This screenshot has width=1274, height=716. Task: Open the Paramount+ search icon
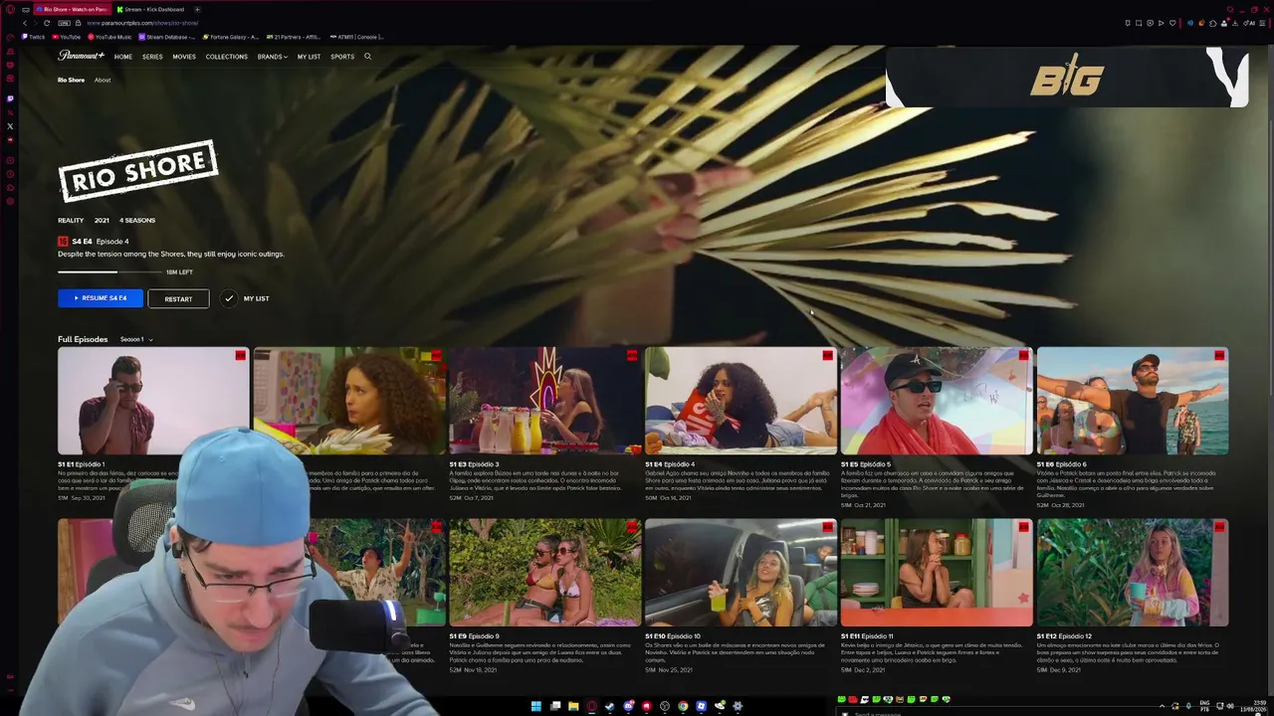[x=367, y=57]
